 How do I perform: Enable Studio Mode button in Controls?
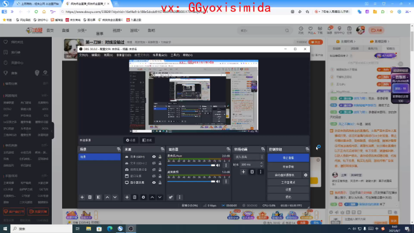[288, 183]
